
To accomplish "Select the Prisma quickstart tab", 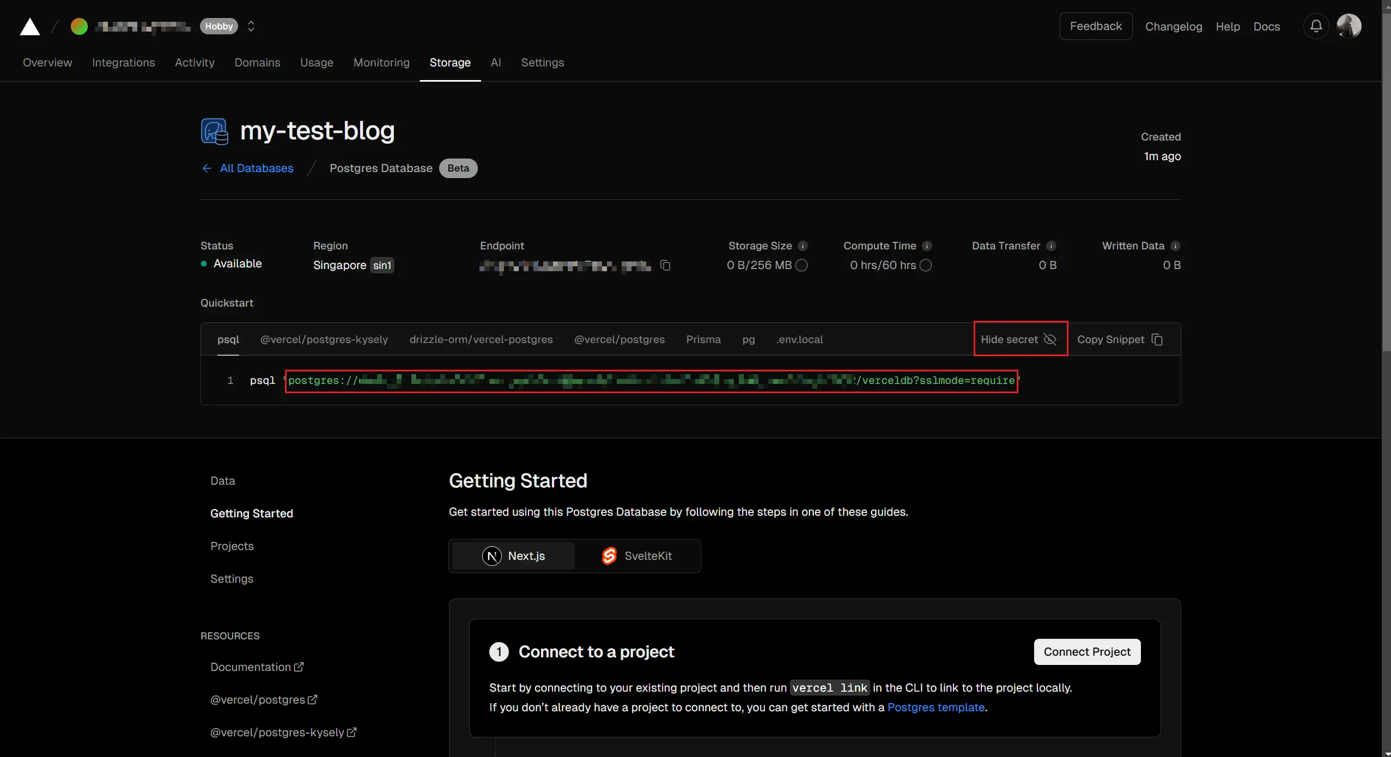I will pyautogui.click(x=703, y=339).
